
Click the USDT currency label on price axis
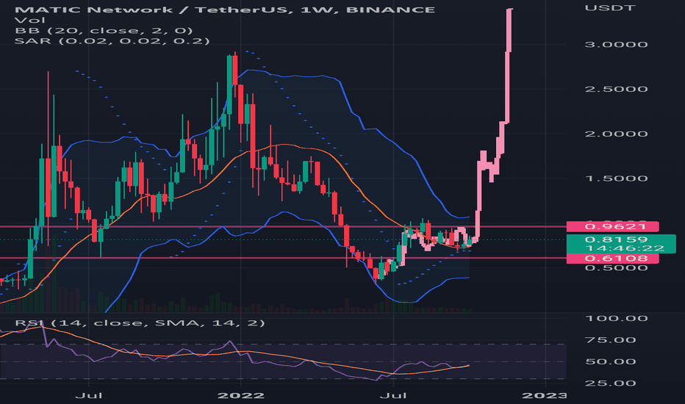[610, 8]
